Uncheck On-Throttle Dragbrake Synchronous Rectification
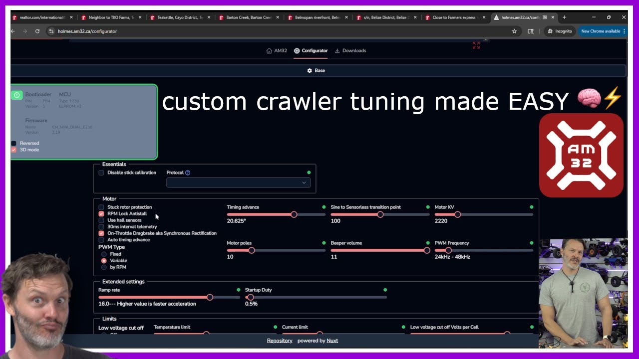 tap(101, 233)
